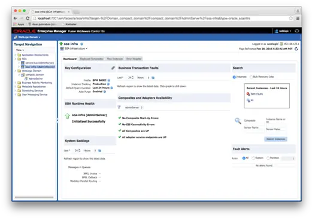Switch to the Flow Instances tab

(x=115, y=59)
